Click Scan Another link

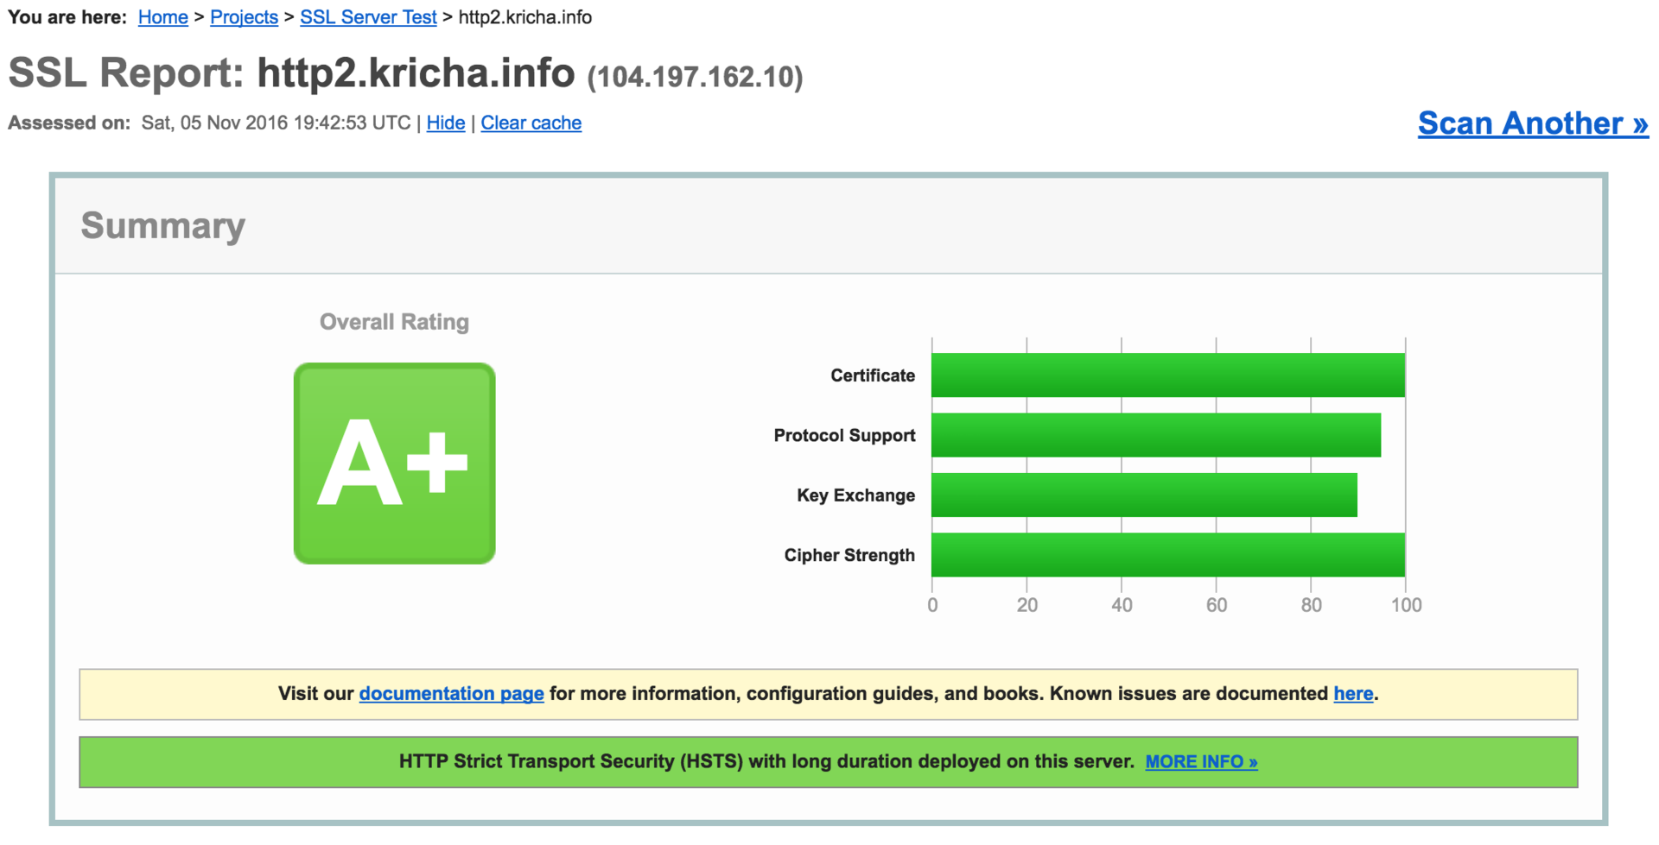(1532, 123)
